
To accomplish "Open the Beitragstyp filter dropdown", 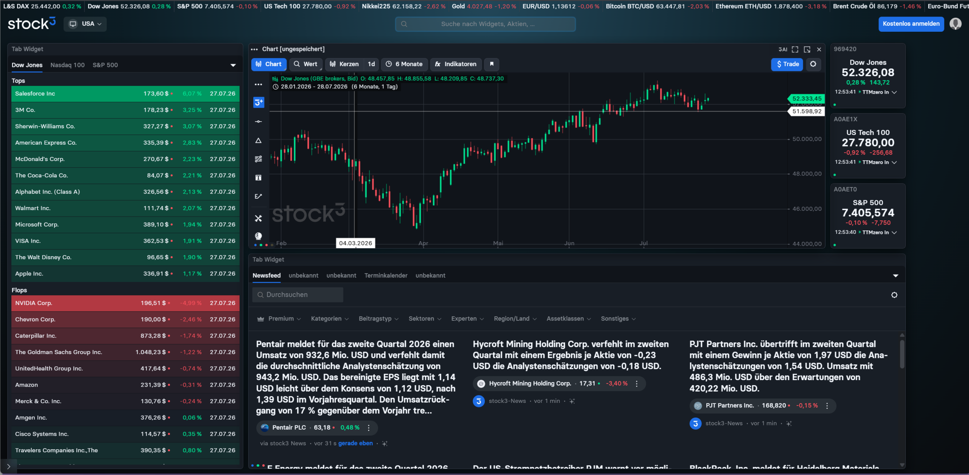I will pyautogui.click(x=379, y=319).
